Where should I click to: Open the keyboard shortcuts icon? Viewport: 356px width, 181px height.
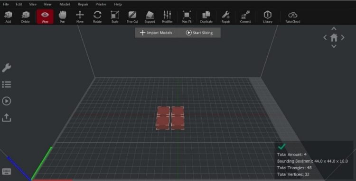point(7,172)
